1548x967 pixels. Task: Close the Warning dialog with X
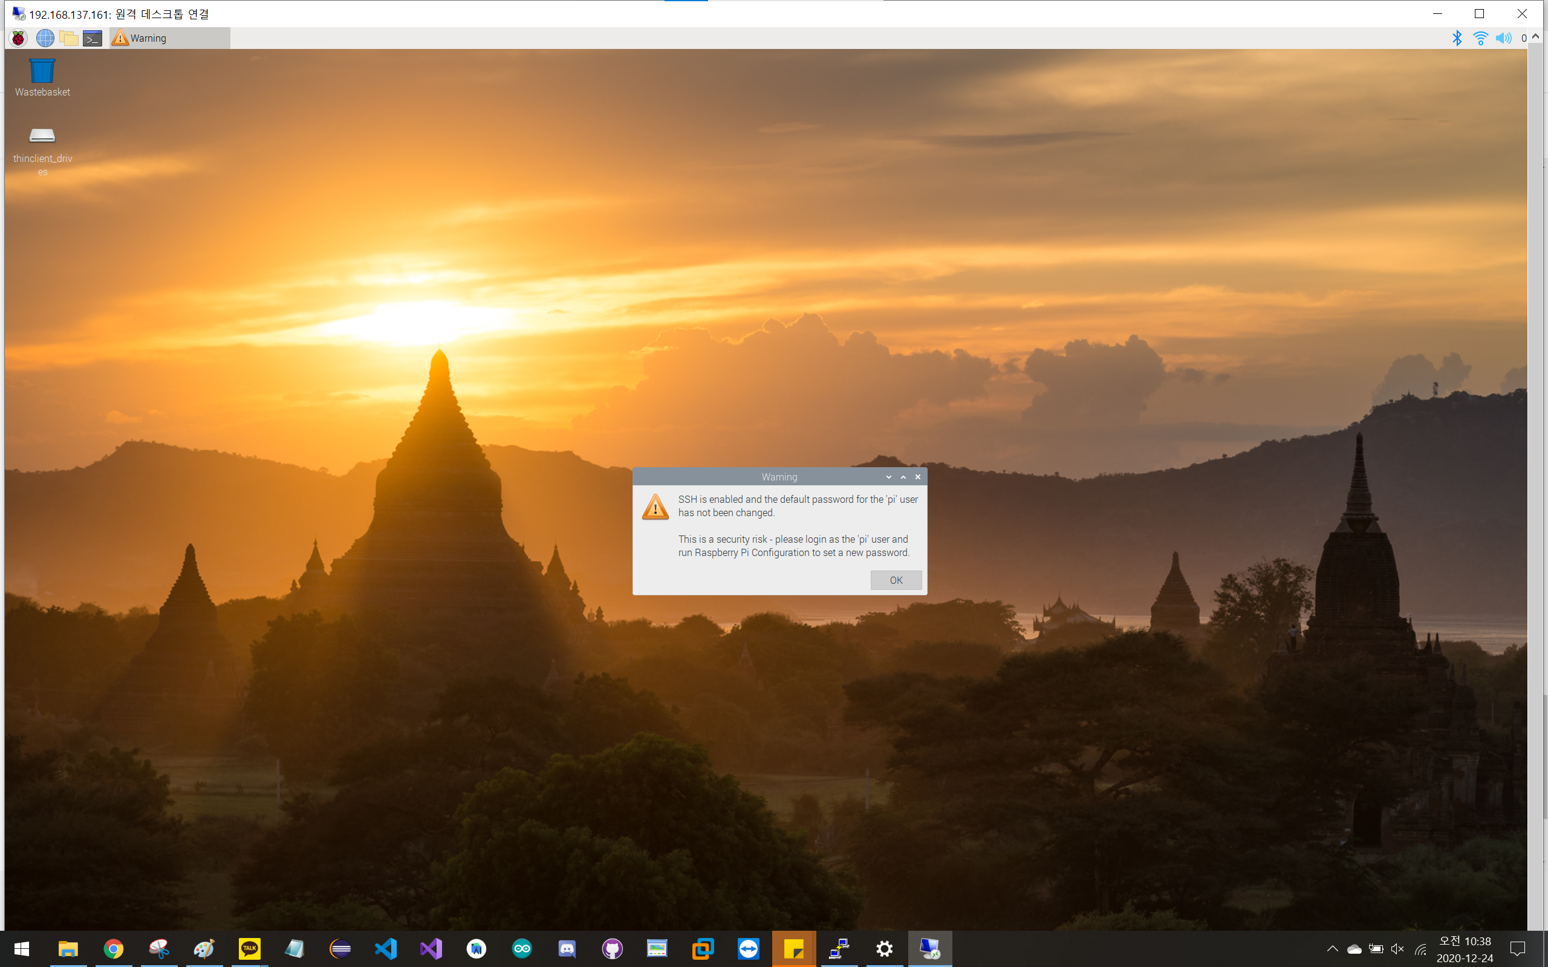918,477
